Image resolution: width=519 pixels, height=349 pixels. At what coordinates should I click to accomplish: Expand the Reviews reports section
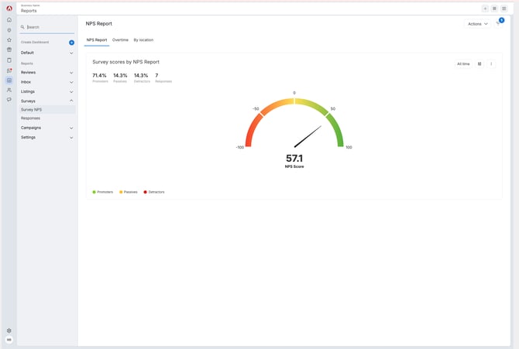pyautogui.click(x=46, y=73)
